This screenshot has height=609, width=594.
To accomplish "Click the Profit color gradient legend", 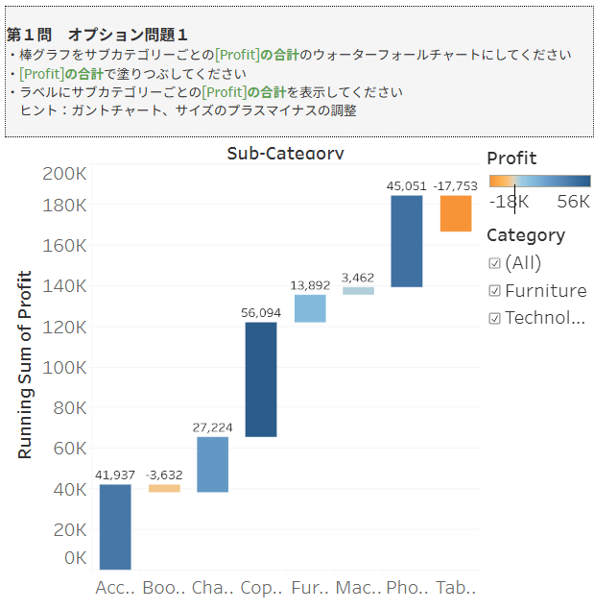I will (x=538, y=181).
